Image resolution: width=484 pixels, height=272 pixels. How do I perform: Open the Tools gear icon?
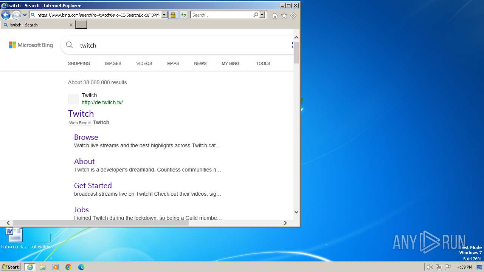coord(293,15)
